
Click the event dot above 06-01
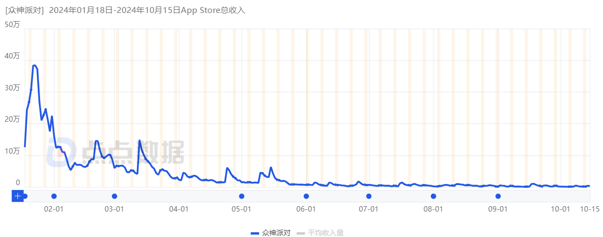click(306, 196)
